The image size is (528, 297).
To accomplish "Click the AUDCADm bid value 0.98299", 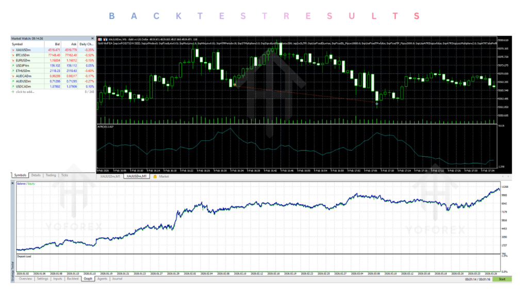I will pyautogui.click(x=55, y=76).
